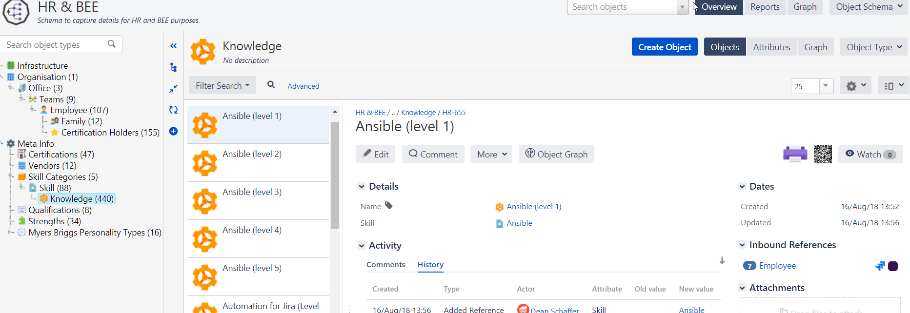Collapse the Details section
This screenshot has height=313, width=910.
tap(362, 186)
